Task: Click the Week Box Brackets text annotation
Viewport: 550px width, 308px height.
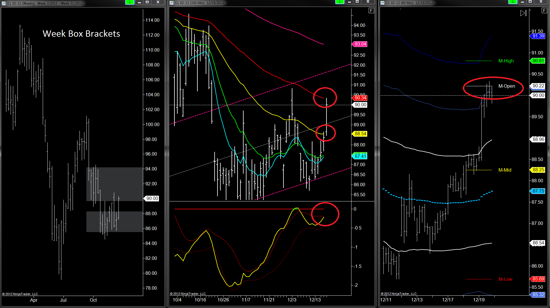Action: 81,34
